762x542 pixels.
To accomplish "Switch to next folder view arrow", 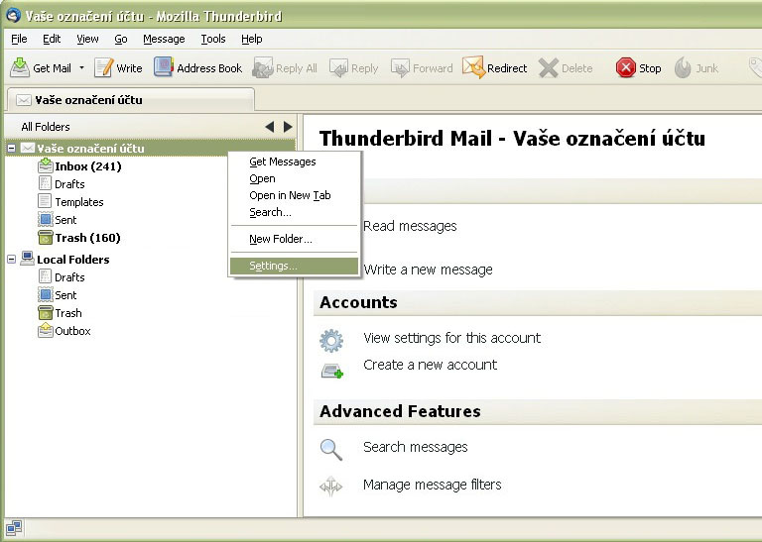I will tap(288, 127).
